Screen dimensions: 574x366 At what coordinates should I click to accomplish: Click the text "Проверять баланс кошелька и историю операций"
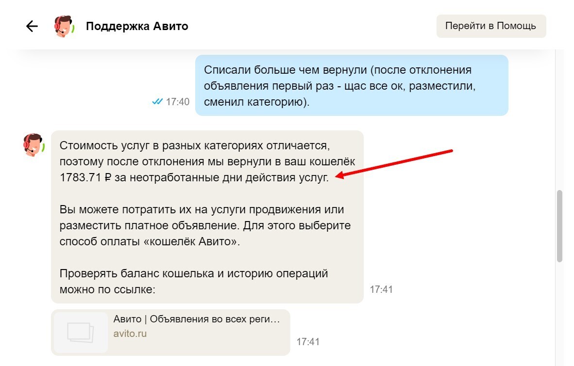[x=194, y=273]
